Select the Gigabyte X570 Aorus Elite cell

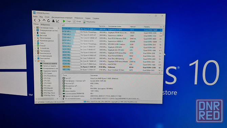(x=117, y=53)
